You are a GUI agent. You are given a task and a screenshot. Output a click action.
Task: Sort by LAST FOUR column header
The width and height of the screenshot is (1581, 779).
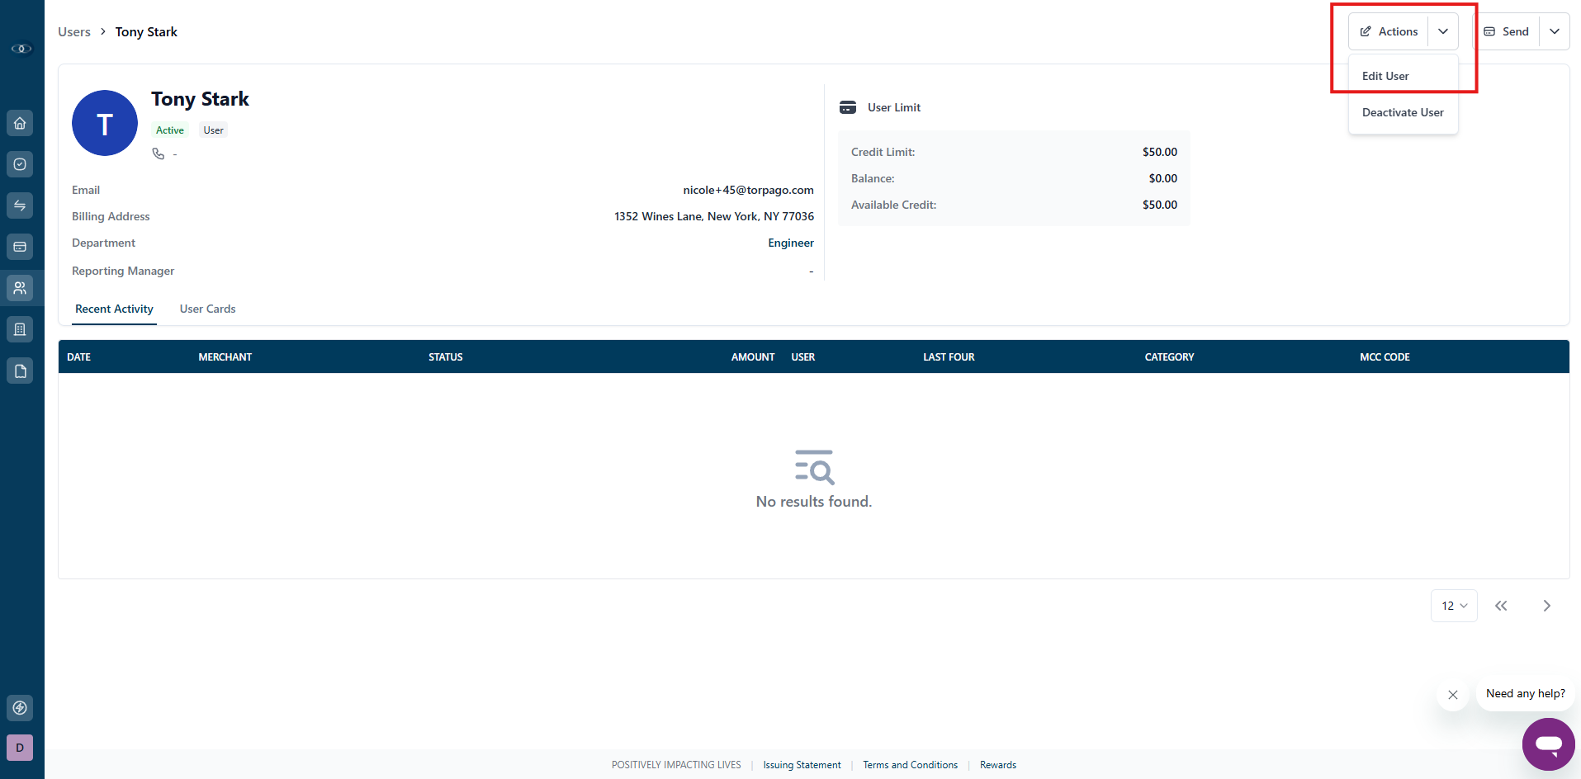point(949,357)
